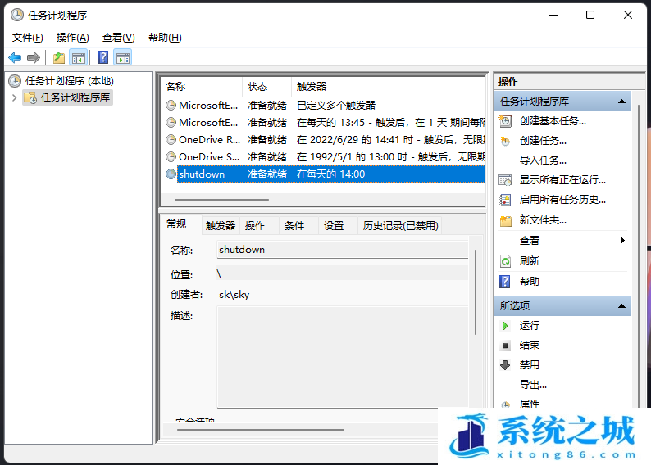Click 创建任务... action link
This screenshot has height=465, width=651.
(x=543, y=141)
